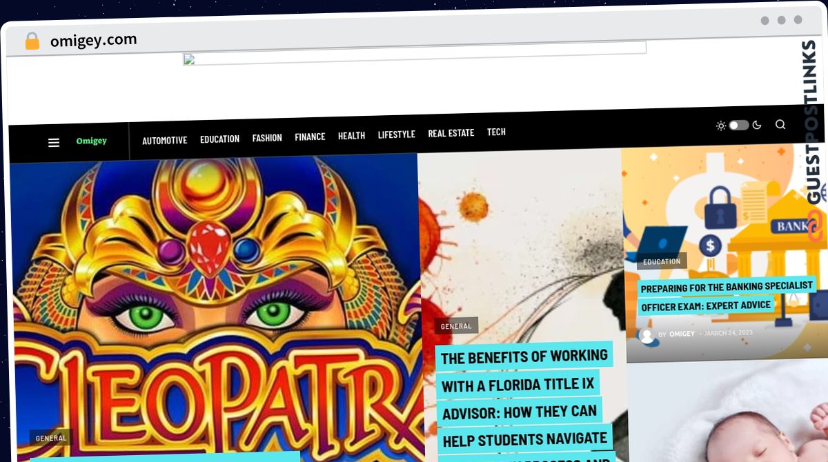Viewport: 828px width, 462px height.
Task: Open the Tech menu
Action: tap(496, 132)
